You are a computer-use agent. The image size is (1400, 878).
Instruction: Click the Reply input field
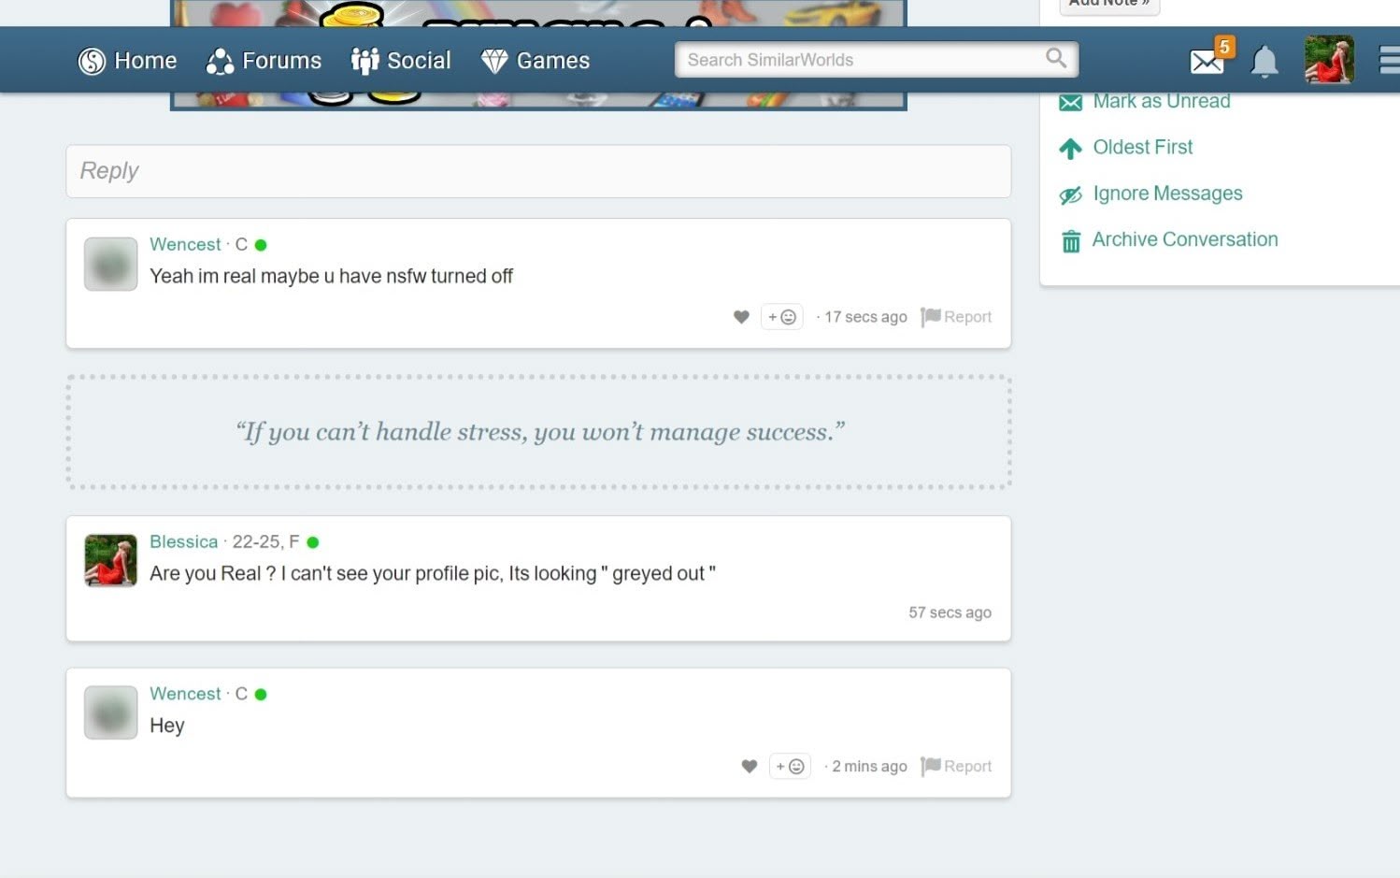(538, 171)
